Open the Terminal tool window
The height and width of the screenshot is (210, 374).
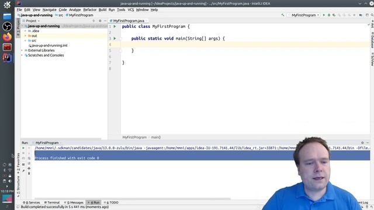[52, 202]
